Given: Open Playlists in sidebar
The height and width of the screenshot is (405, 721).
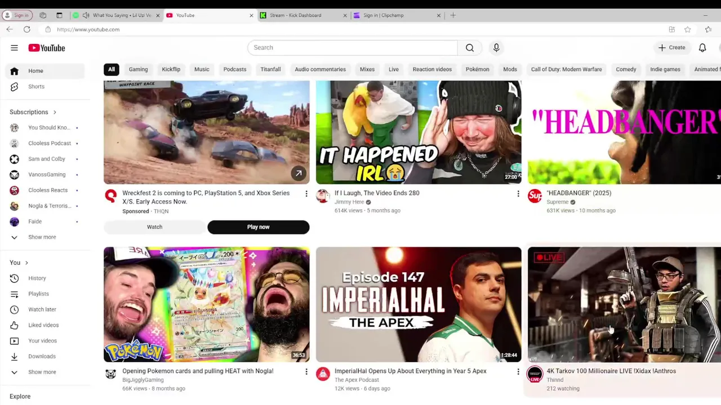Looking at the screenshot, I should 45,294.
